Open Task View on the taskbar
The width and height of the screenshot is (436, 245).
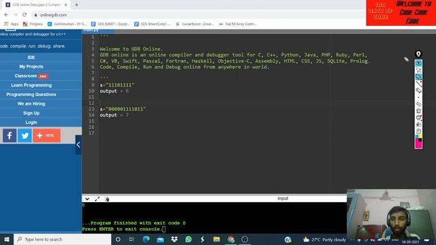coord(131,239)
